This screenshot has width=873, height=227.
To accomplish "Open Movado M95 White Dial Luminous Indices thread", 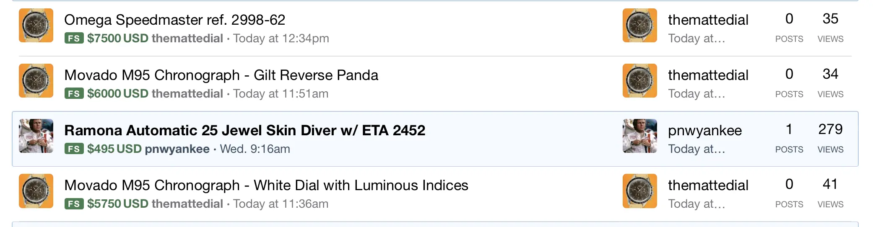I will (x=266, y=185).
